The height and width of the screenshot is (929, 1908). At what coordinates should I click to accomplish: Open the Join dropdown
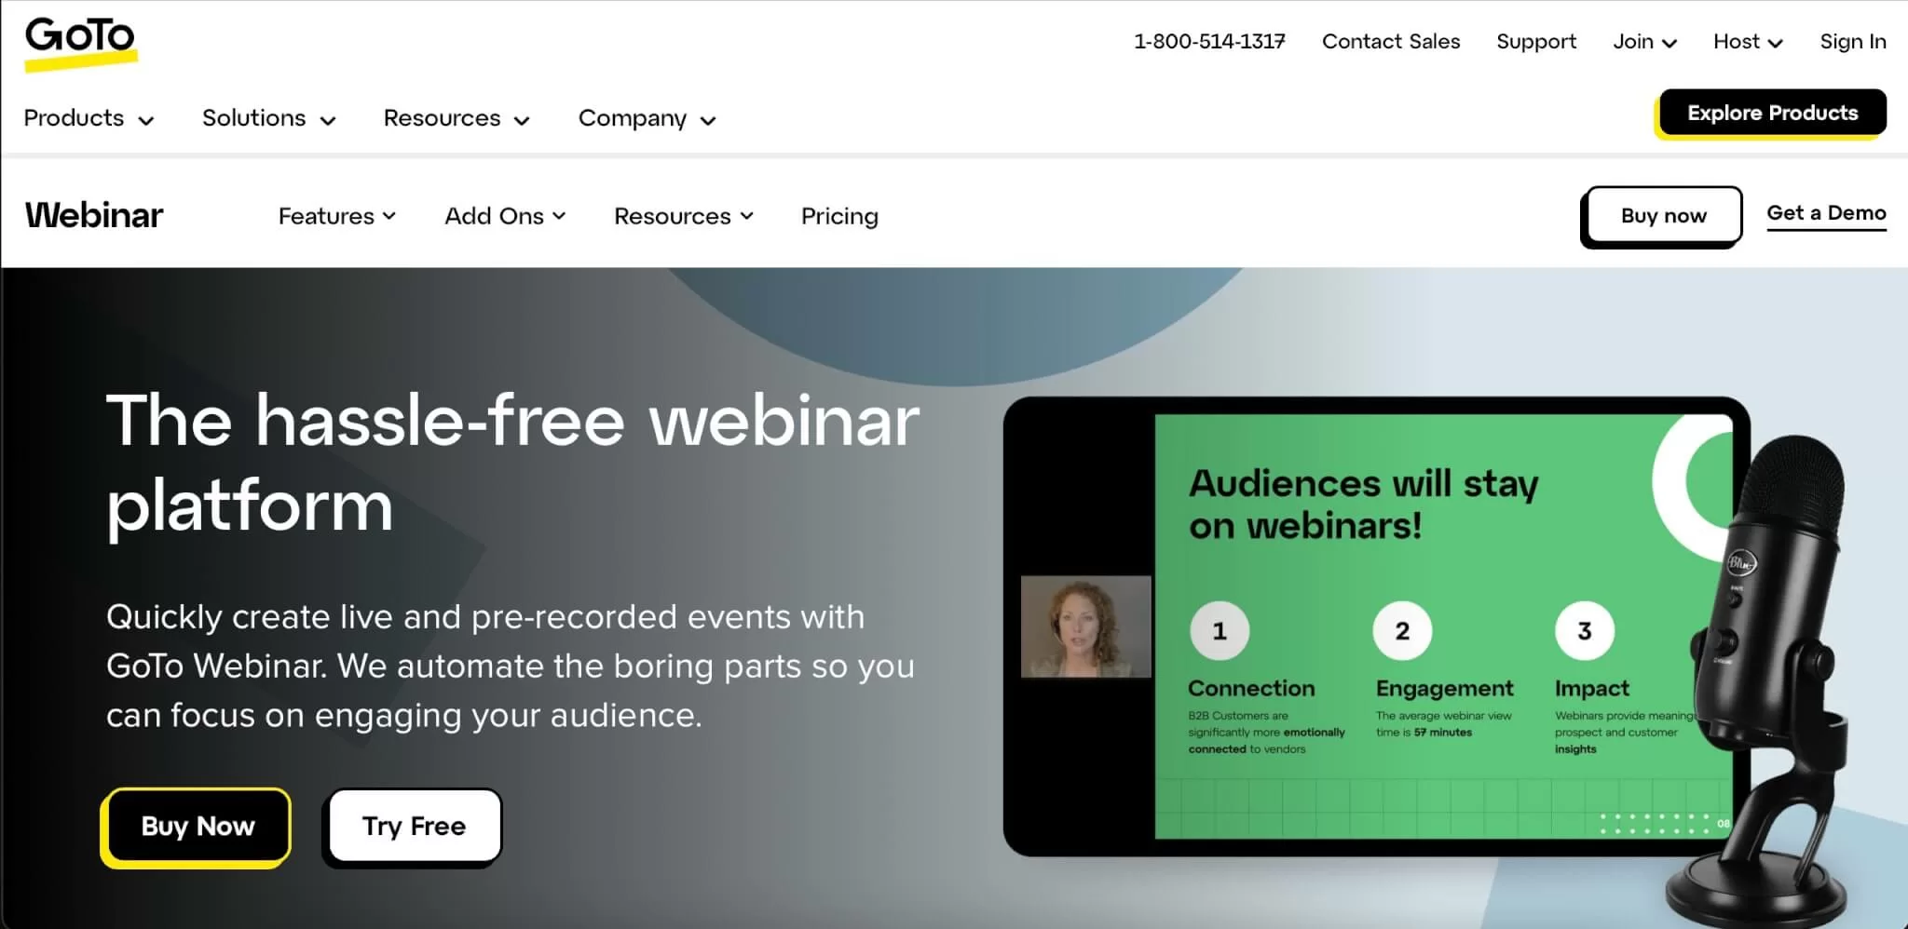[x=1644, y=42]
